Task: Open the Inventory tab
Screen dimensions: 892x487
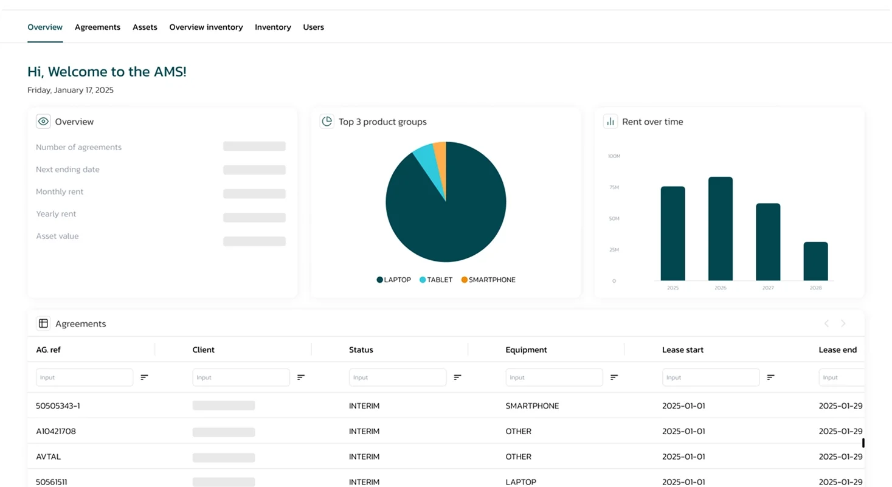Action: (x=273, y=27)
